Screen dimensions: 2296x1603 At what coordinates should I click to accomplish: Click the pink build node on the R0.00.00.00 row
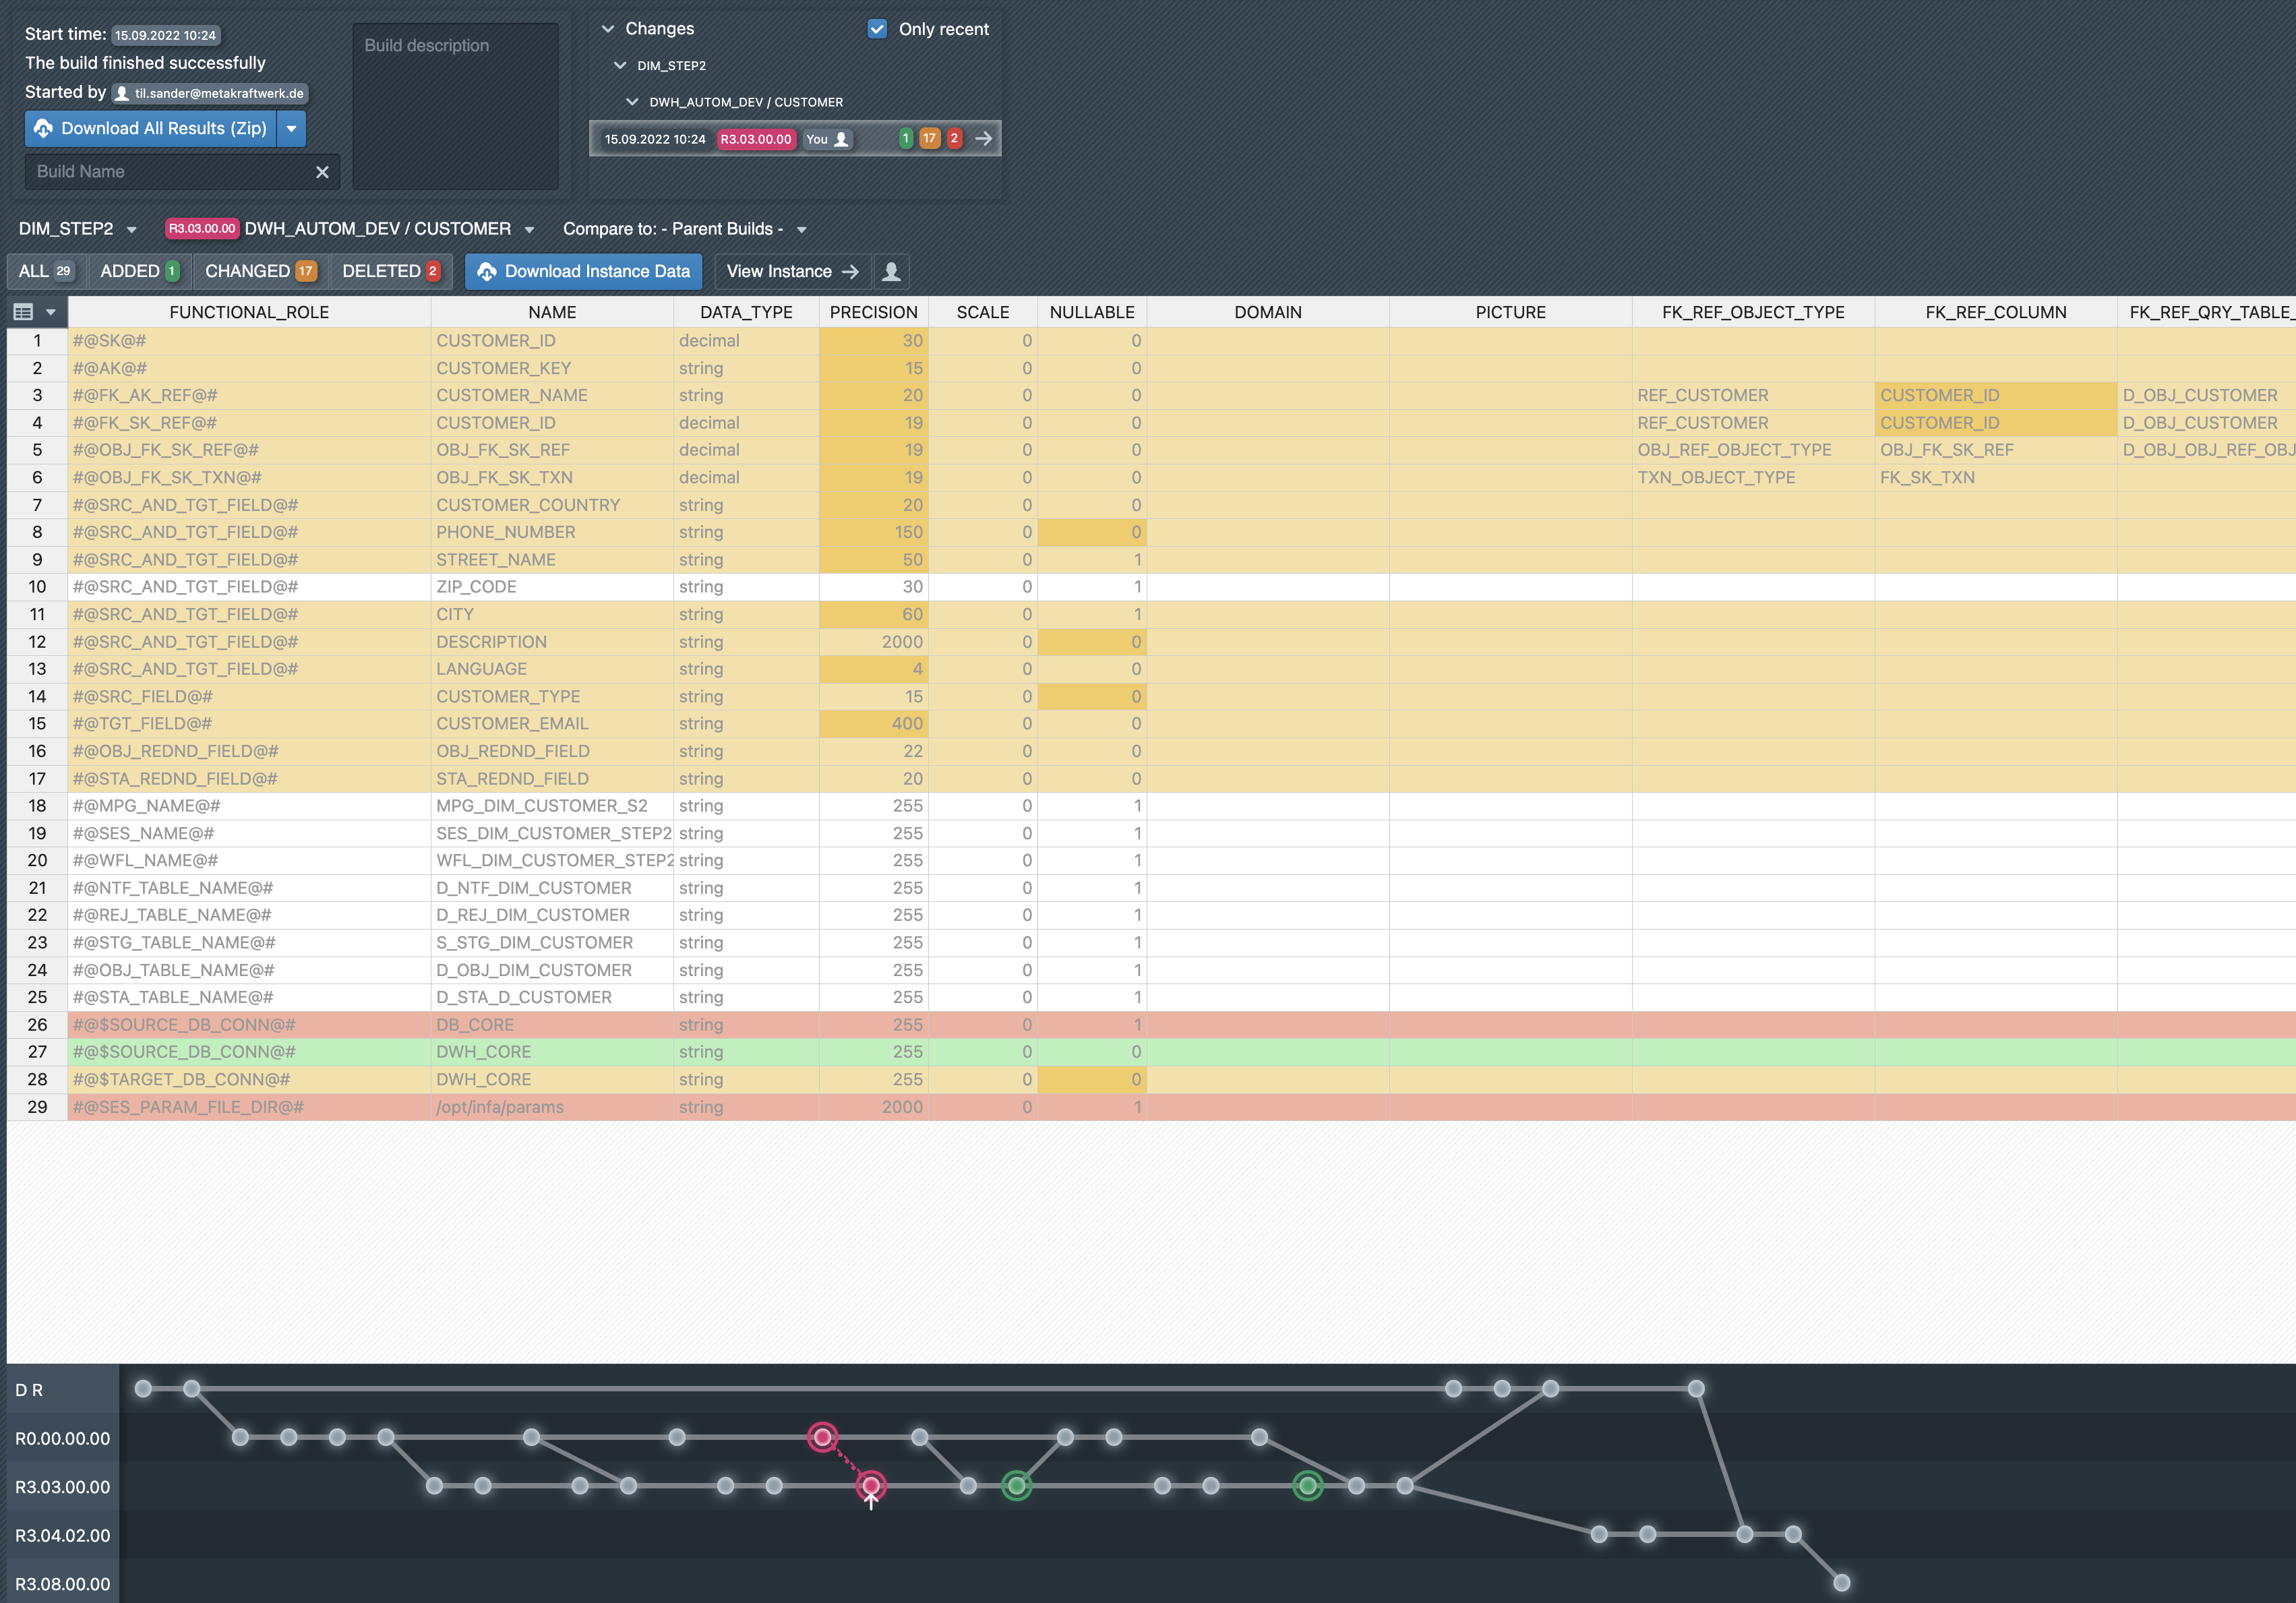(x=822, y=1437)
